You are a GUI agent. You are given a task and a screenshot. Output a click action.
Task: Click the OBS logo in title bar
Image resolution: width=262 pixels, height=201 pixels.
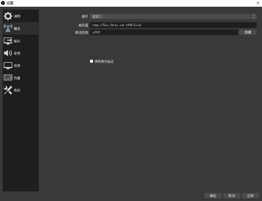coord(3,3)
